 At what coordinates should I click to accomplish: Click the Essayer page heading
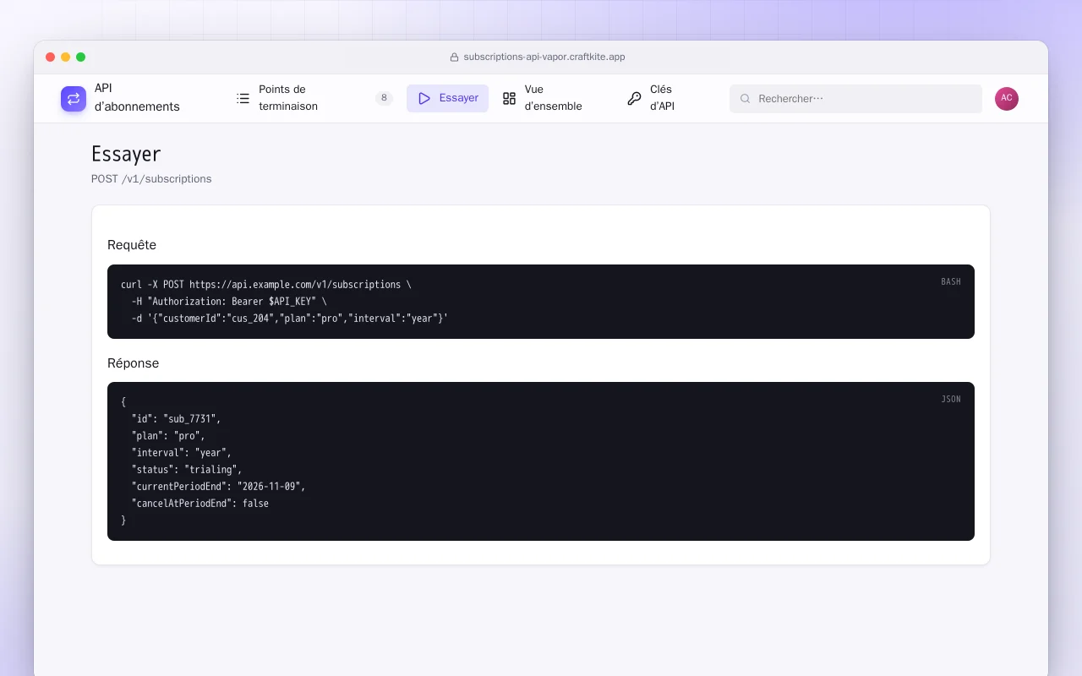coord(126,154)
